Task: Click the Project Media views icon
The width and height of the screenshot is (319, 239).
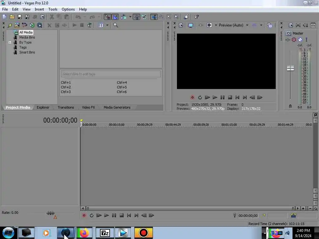Action: [101, 25]
